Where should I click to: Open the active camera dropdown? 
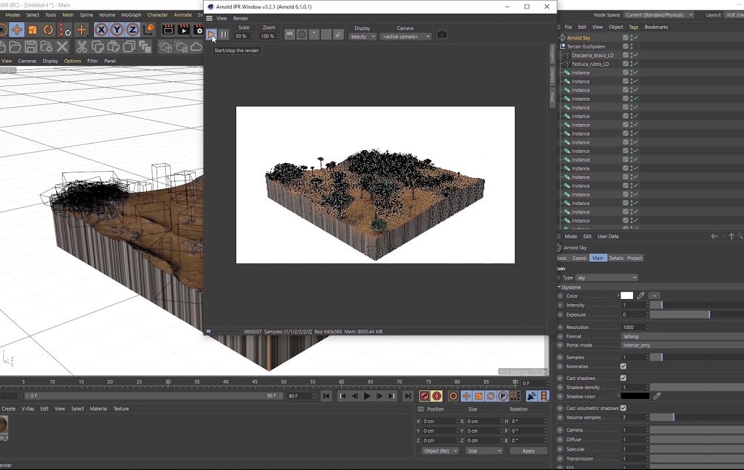405,37
